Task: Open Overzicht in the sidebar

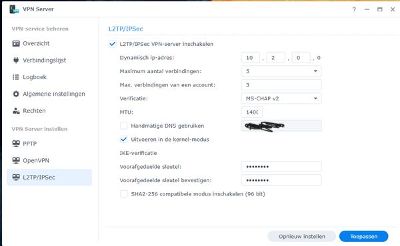Action: click(49, 43)
